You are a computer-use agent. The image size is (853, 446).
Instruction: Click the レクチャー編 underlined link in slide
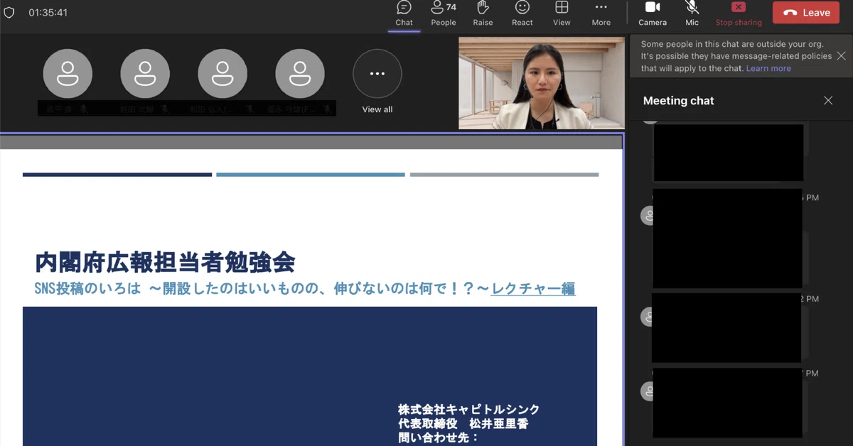coord(532,288)
